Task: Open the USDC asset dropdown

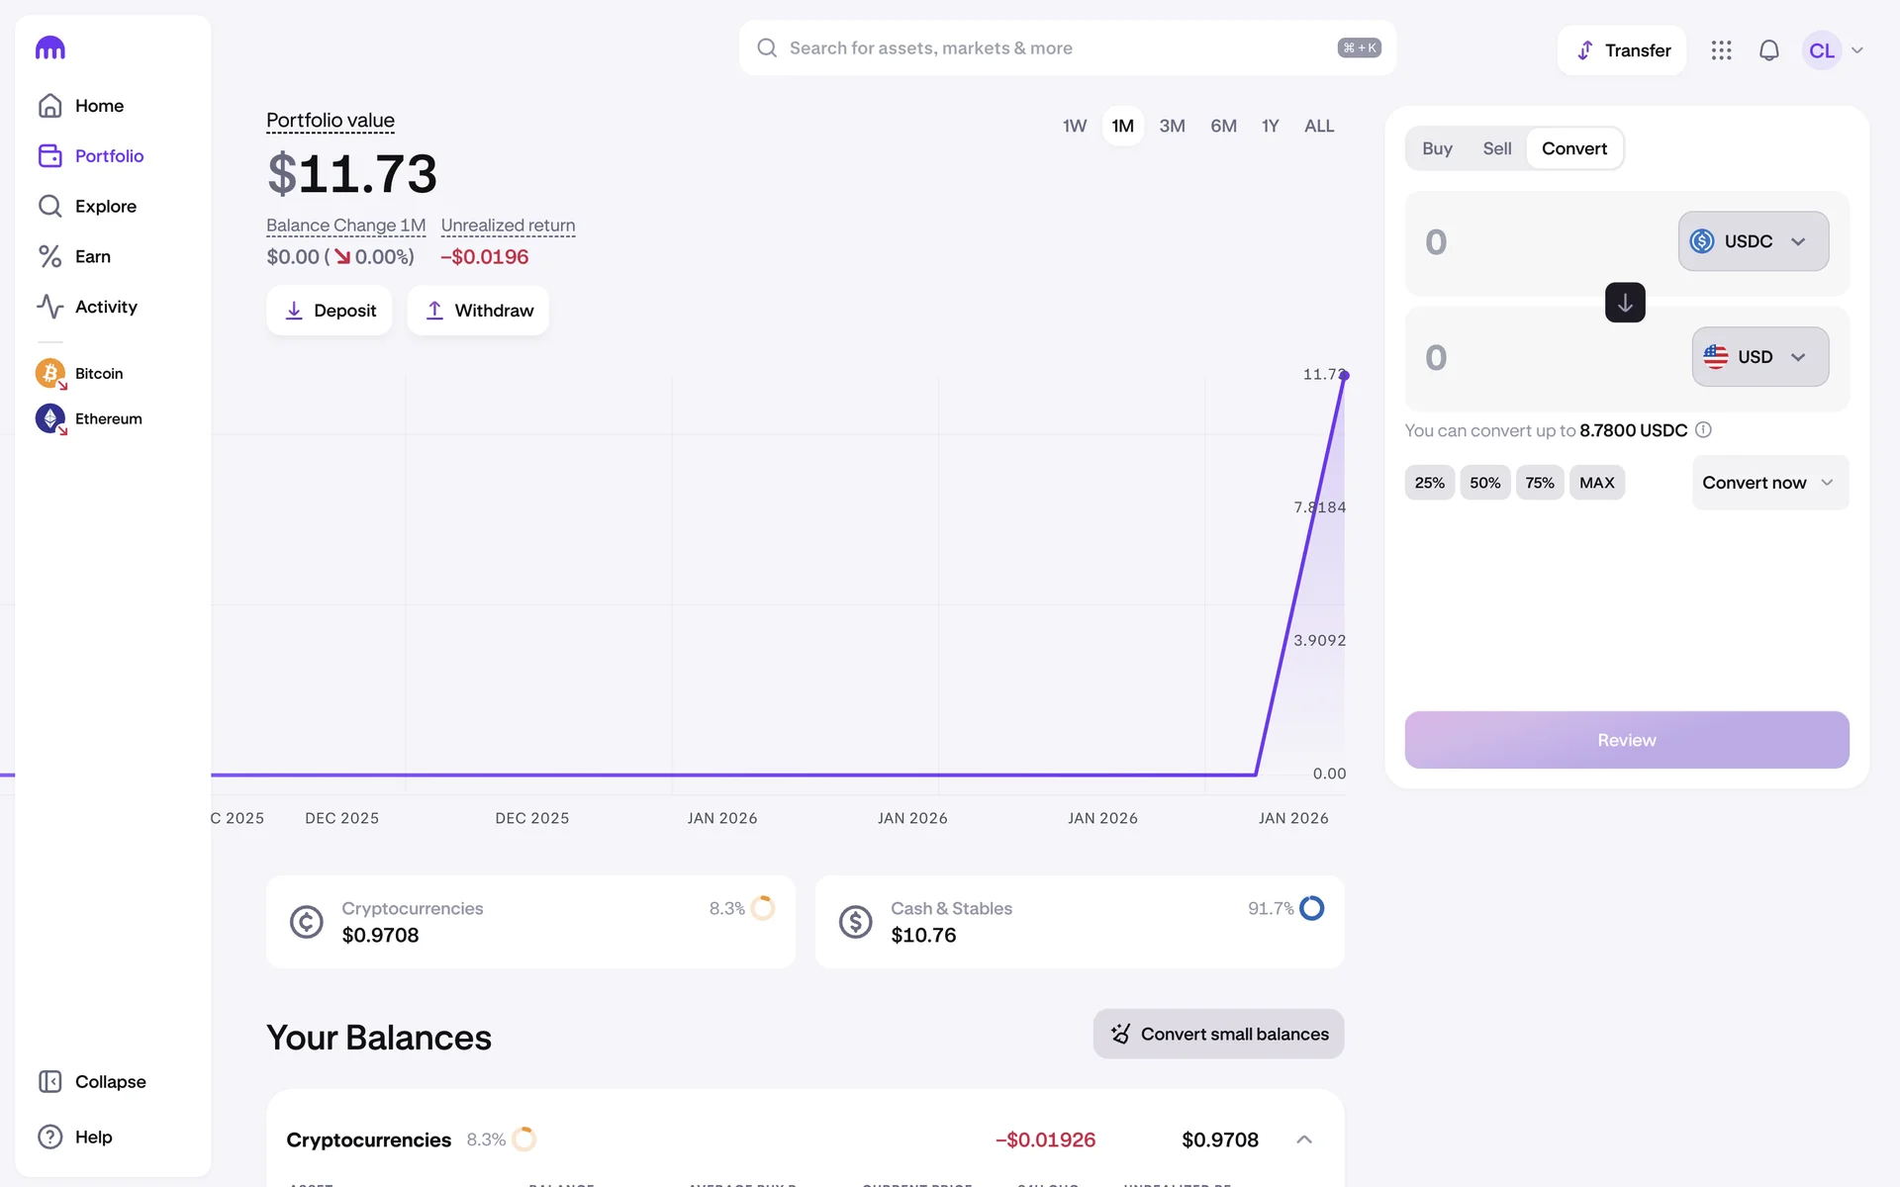Action: click(x=1752, y=241)
